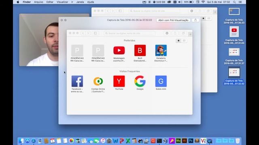Click the battery status indicator
Screen dimensions: 259x145
[189, 2]
